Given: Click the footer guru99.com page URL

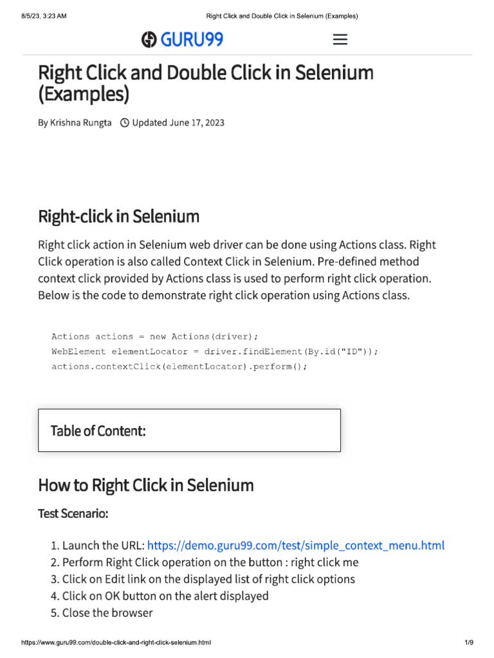Looking at the screenshot, I should [116, 643].
